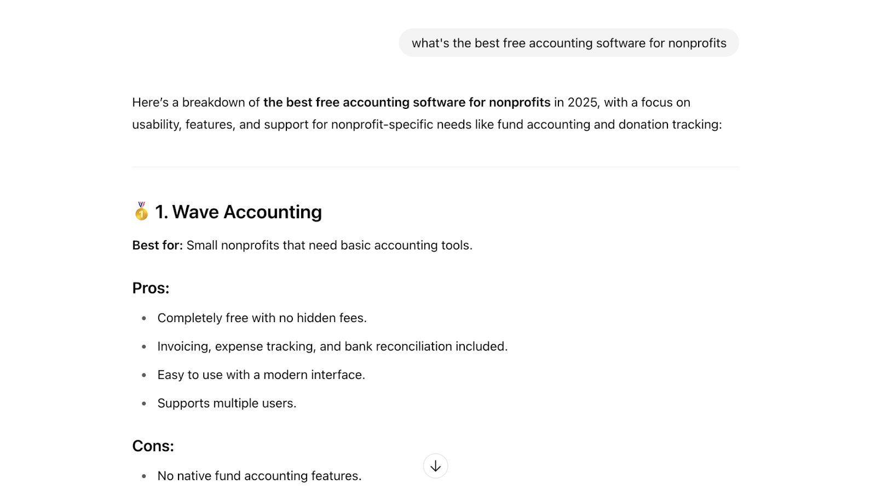Image resolution: width=876 pixels, height=496 pixels.
Task: Click the horizontal divider below the intro
Action: pyautogui.click(x=435, y=167)
